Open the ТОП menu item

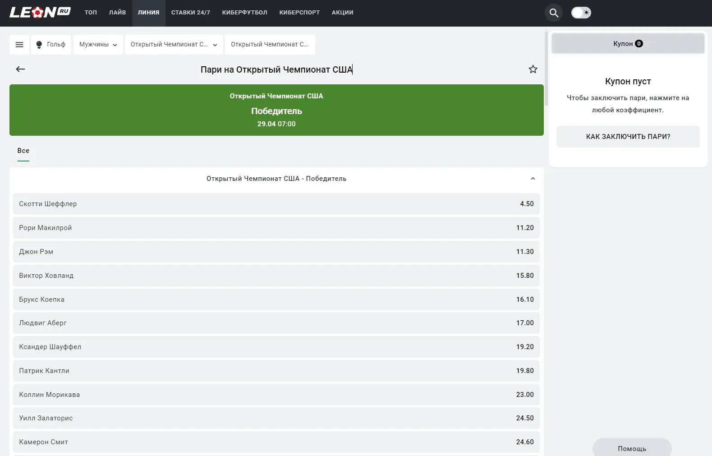point(91,13)
